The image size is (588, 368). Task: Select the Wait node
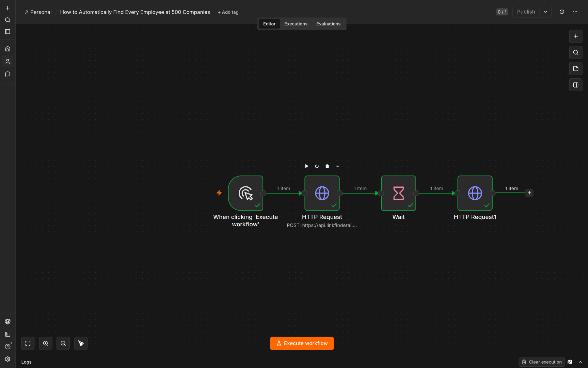tap(398, 193)
